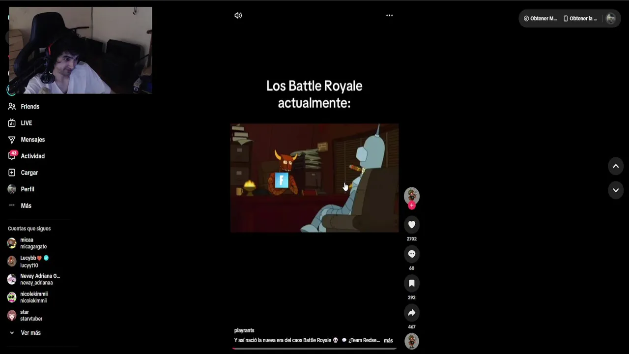Click the starvtuber profile avatar
Viewport: 629px width, 354px height.
tap(12, 315)
